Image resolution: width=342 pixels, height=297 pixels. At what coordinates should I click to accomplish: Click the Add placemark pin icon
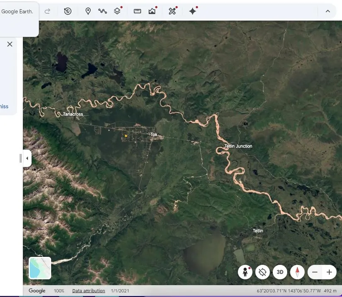[x=88, y=11]
